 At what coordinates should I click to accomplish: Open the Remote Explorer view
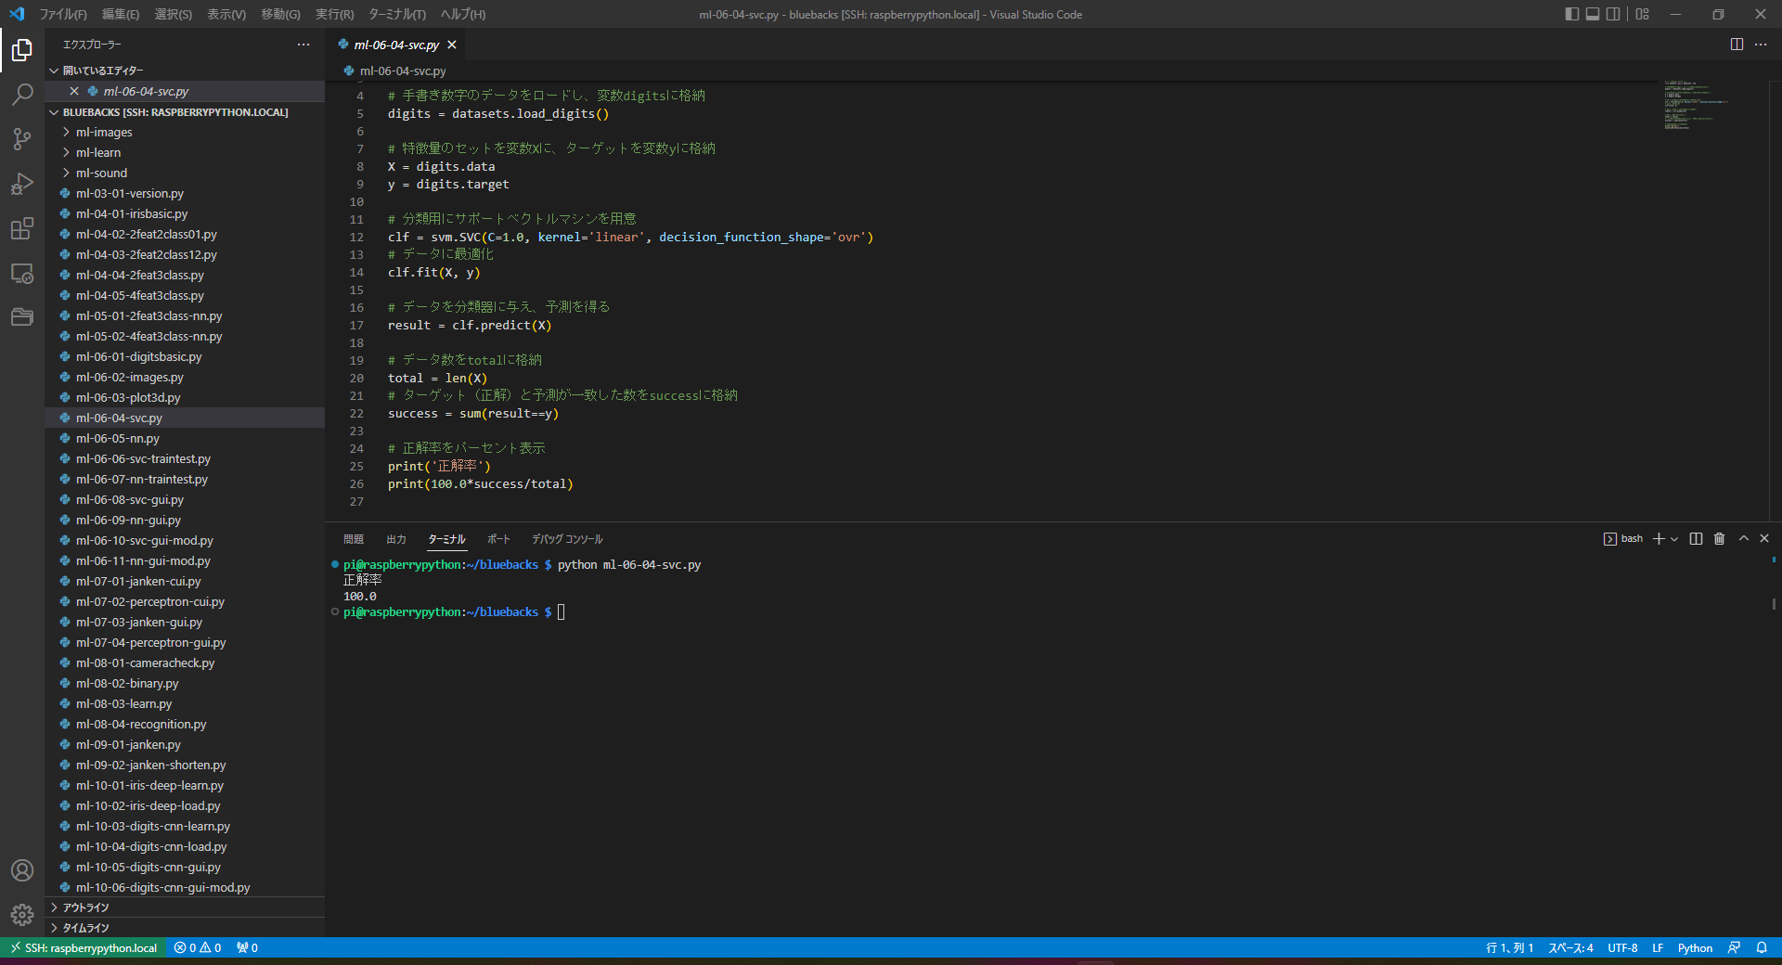(22, 274)
